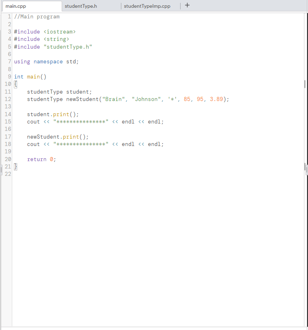The height and width of the screenshot is (330, 308).
Task: Click 'newStudent.print();' on line 17
Action: [x=58, y=137]
